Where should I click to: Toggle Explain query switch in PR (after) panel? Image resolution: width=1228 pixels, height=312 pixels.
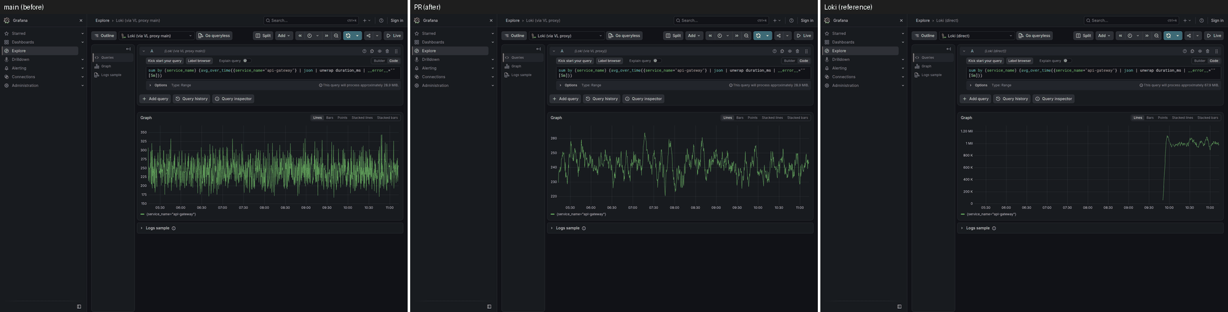click(657, 61)
